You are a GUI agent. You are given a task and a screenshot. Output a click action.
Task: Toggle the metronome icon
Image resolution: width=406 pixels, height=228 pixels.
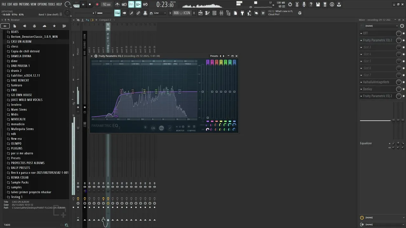[x=117, y=4]
